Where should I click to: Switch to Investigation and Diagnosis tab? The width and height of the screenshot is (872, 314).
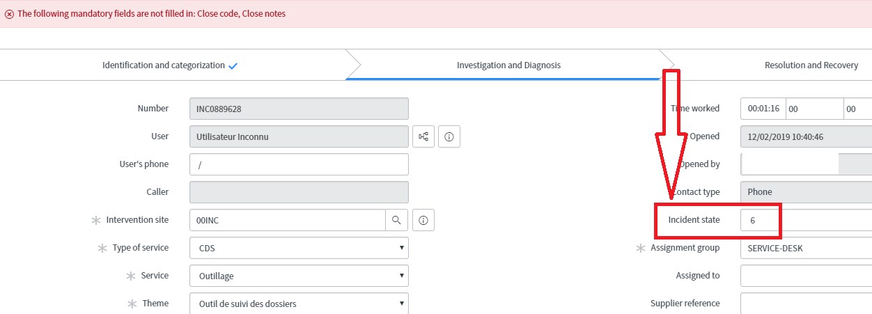tap(508, 65)
